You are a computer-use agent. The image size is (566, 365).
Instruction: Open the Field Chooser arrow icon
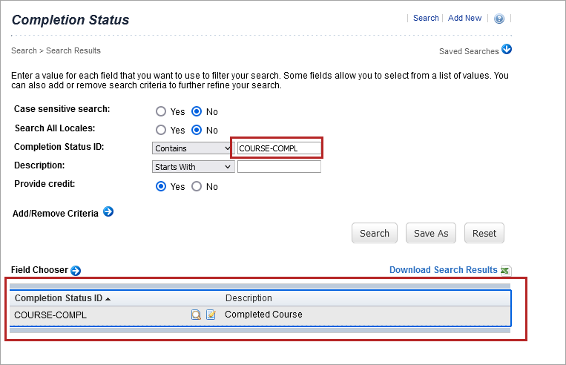76,271
